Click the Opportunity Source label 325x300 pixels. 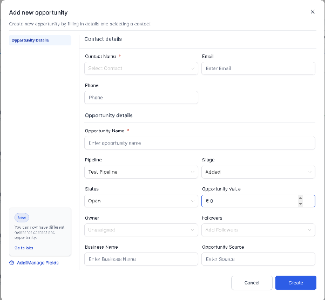223,247
